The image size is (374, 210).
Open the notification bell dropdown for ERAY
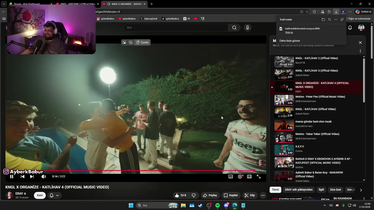click(x=54, y=195)
